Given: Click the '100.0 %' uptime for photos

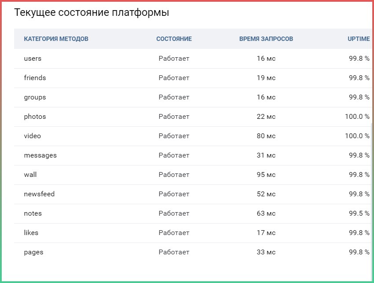Looking at the screenshot, I should point(357,117).
